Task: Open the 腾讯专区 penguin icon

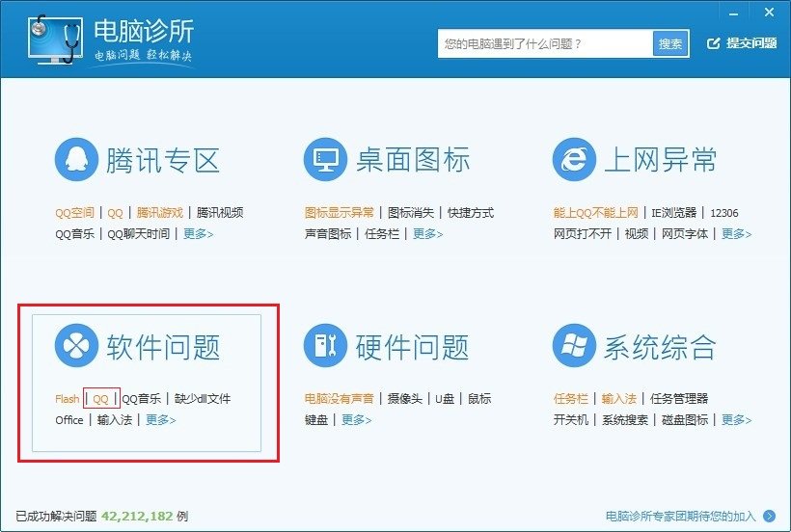Action: coord(76,160)
